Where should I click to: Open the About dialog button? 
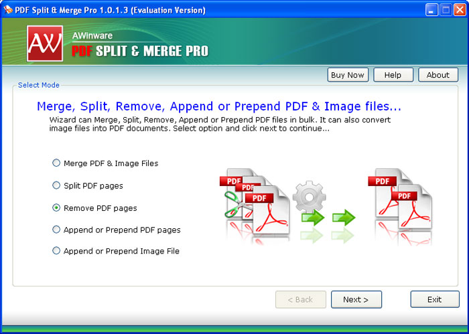438,75
